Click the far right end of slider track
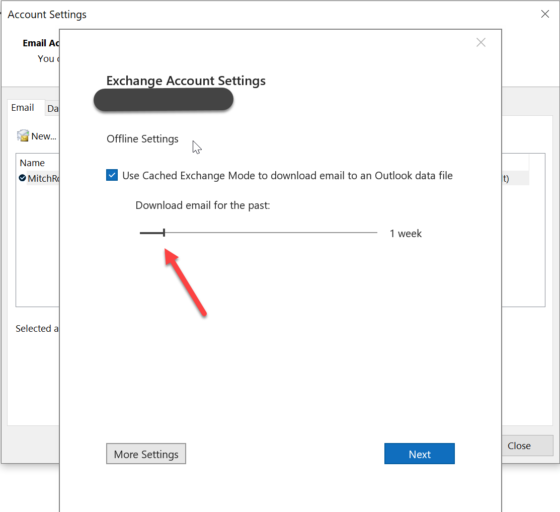 coord(375,233)
